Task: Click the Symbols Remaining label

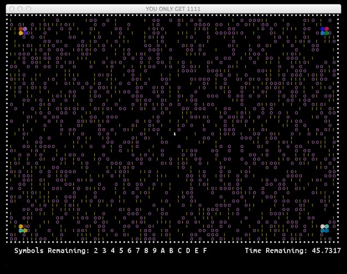Action: click(52, 251)
